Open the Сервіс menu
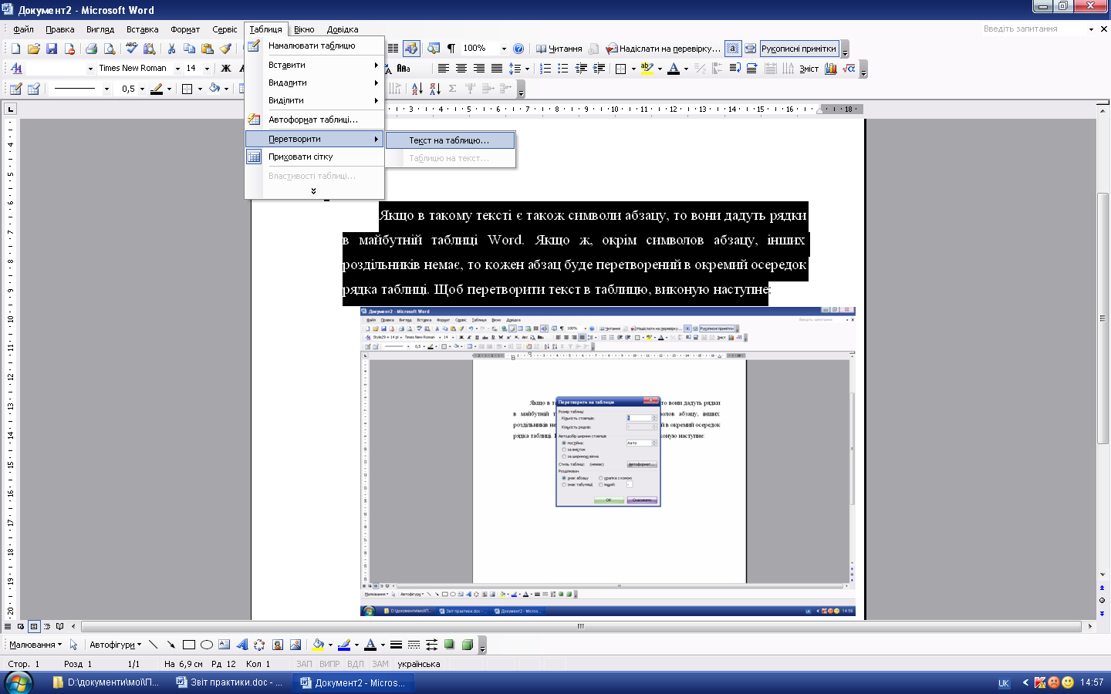This screenshot has height=694, width=1111. pos(225,29)
